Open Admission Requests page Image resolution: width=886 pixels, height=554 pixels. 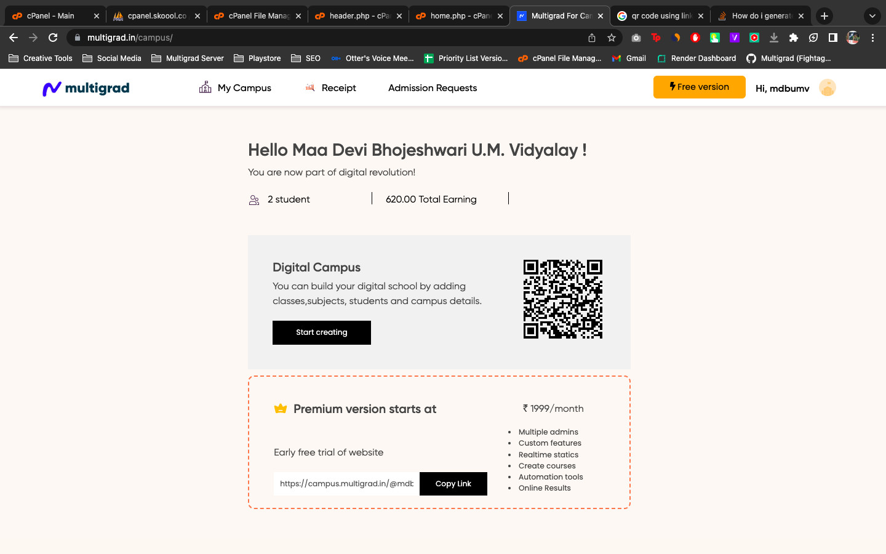pyautogui.click(x=433, y=88)
